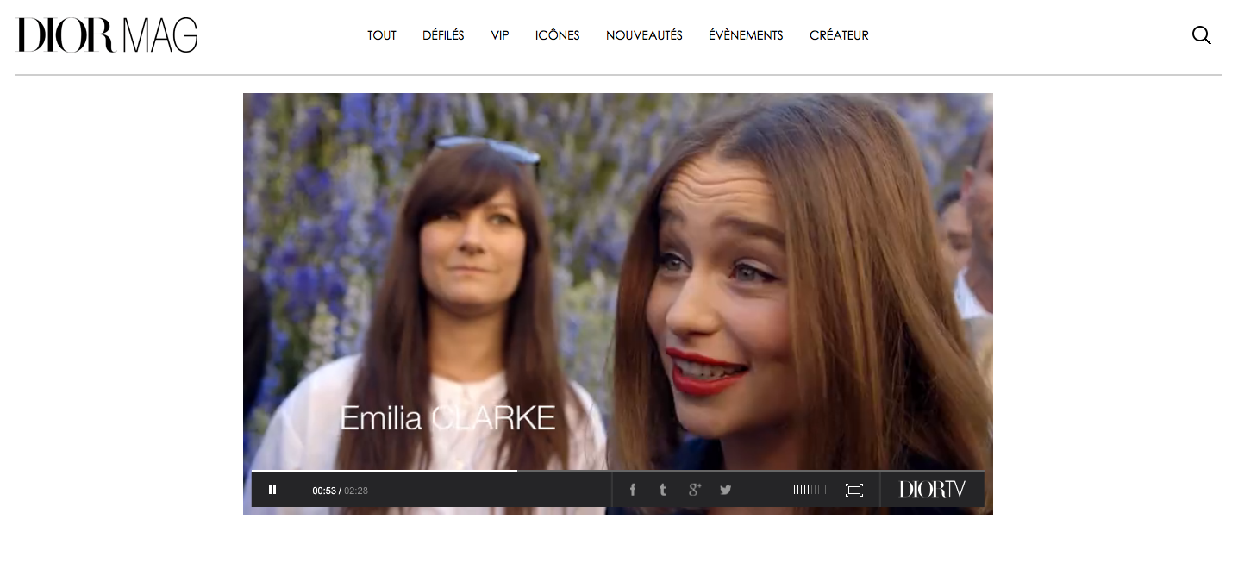Open search with the magnifying glass icon

pyautogui.click(x=1201, y=35)
